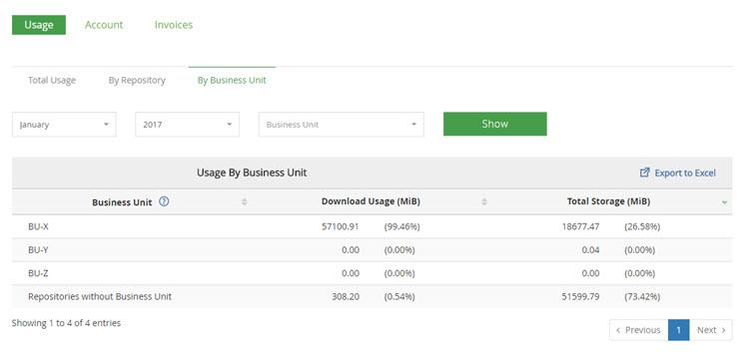The height and width of the screenshot is (359, 749).
Task: Select the By Repository sub-tab
Action: (x=137, y=80)
